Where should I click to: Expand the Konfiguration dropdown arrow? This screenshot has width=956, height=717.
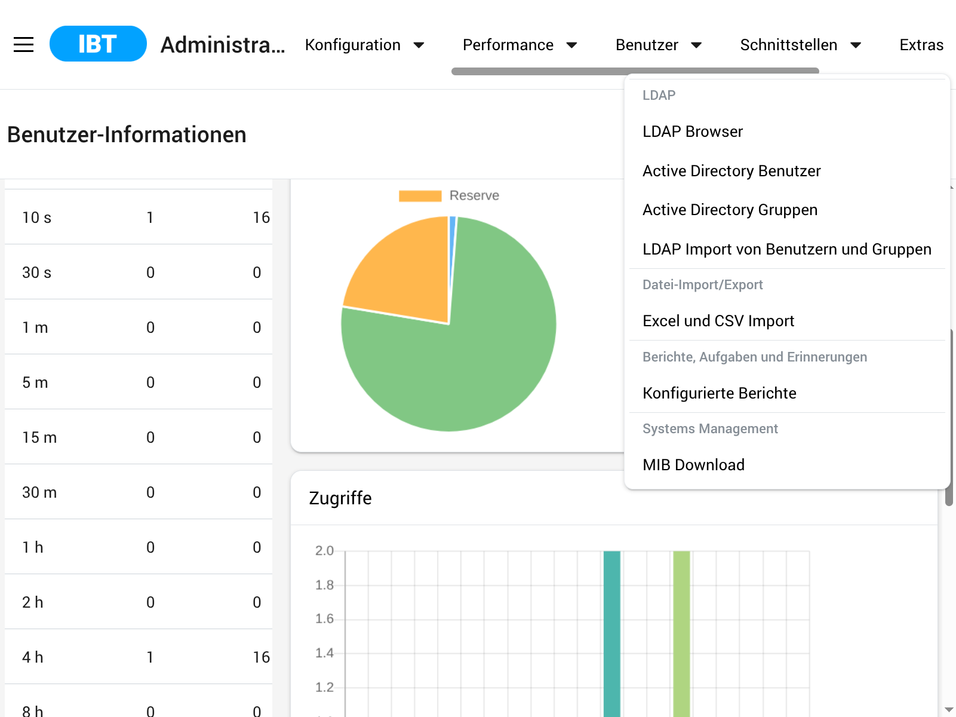click(419, 45)
